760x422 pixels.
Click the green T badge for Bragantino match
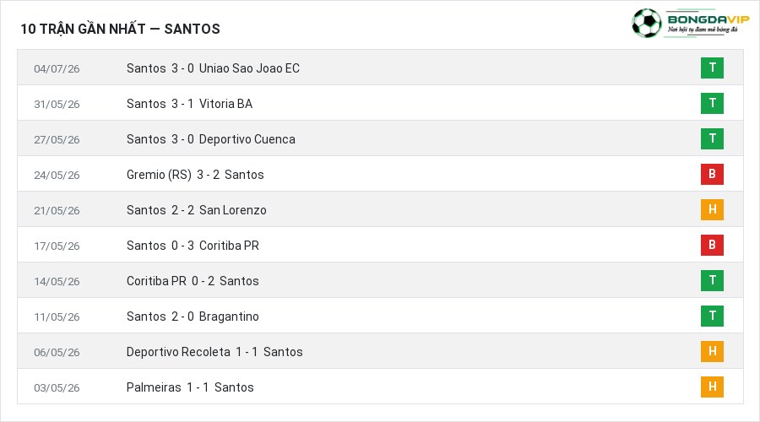click(712, 316)
